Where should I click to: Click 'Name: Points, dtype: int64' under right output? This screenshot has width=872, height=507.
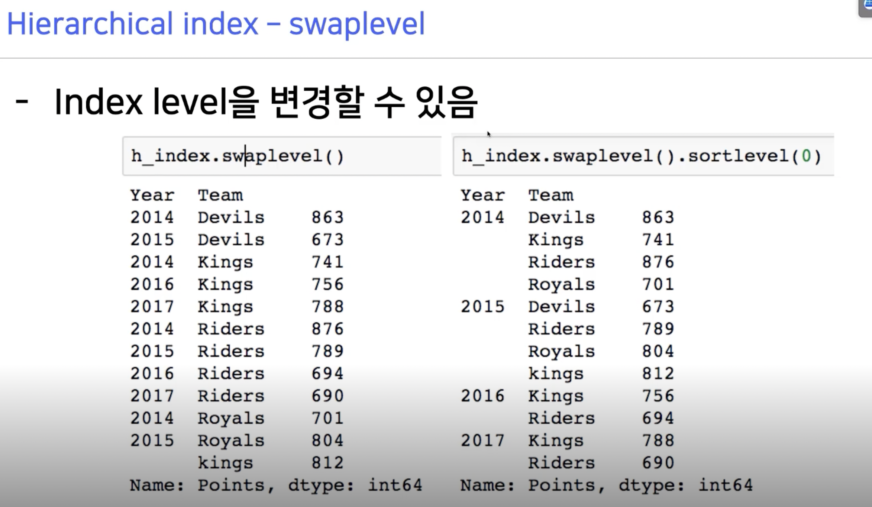click(x=607, y=485)
